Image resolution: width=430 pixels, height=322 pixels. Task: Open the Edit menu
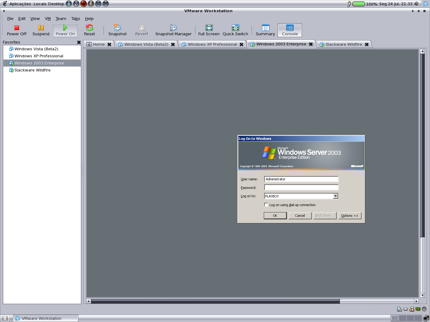pyautogui.click(x=22, y=19)
